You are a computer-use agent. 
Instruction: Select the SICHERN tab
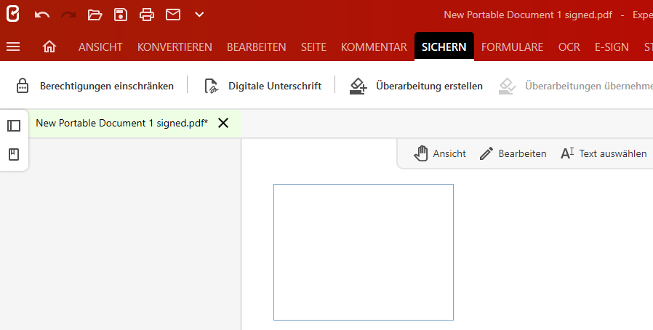[444, 47]
